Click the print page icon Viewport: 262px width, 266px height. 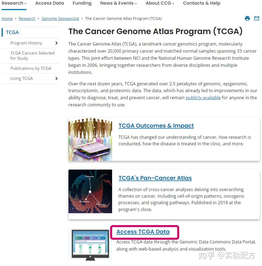[247, 18]
